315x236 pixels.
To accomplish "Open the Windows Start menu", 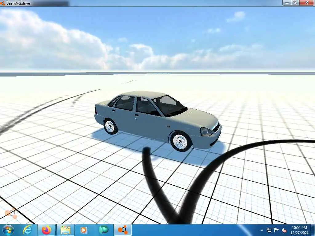I will point(8,230).
